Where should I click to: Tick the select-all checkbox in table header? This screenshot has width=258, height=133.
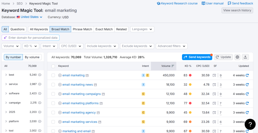click(x=53, y=66)
